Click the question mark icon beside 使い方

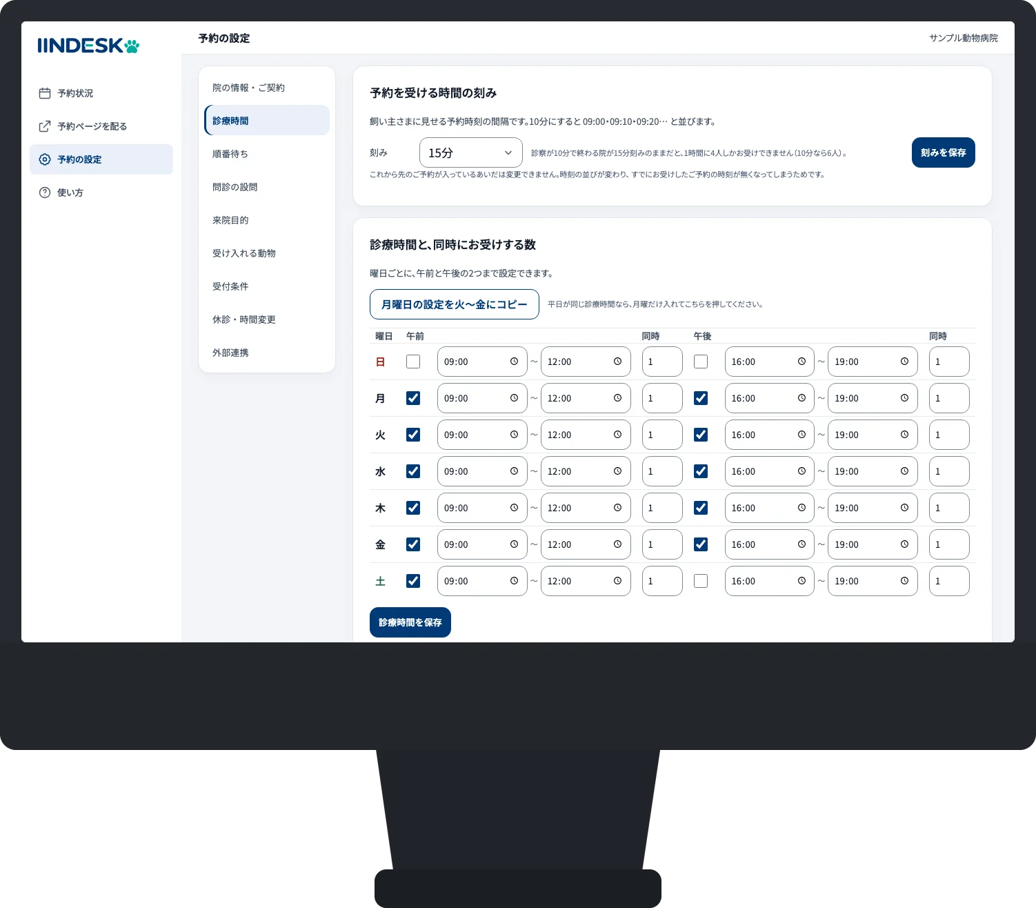[x=45, y=193]
